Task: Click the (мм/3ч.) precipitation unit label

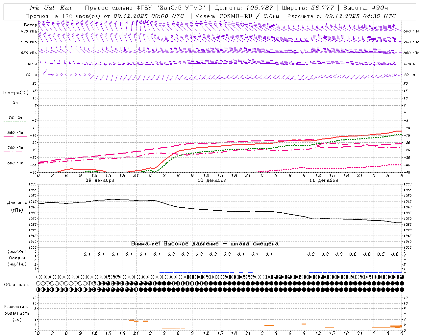Action: (x=17, y=252)
